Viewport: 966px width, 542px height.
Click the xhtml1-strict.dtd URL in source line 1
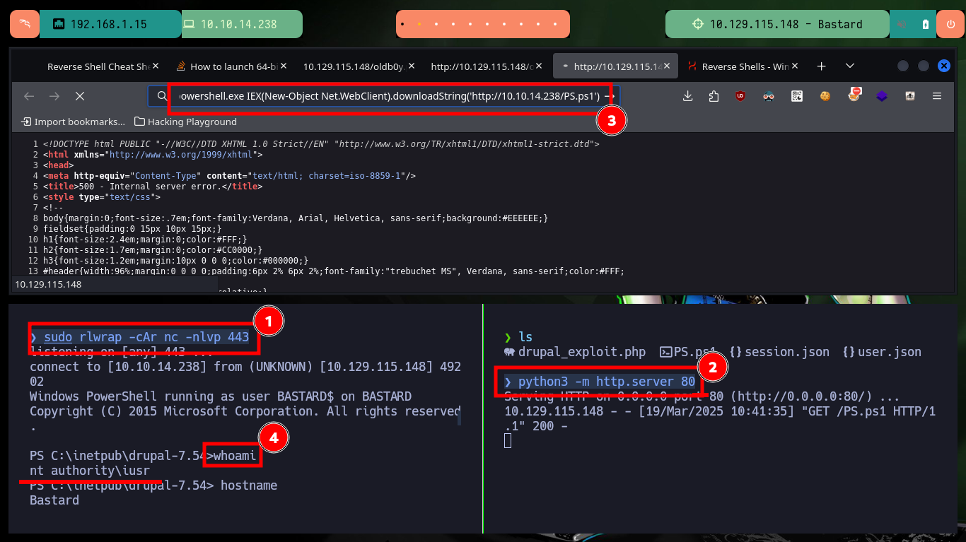[x=467, y=143]
